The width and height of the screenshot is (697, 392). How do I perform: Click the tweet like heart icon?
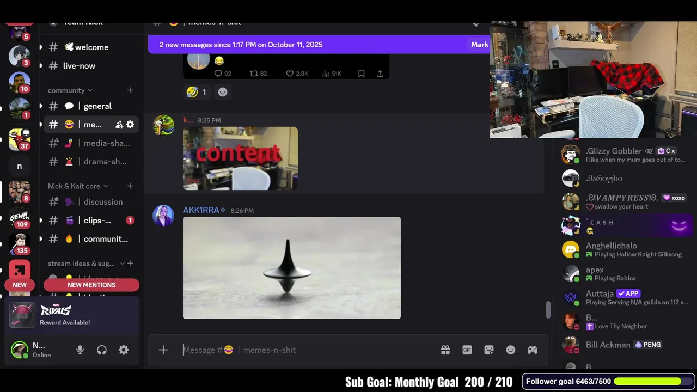point(290,73)
